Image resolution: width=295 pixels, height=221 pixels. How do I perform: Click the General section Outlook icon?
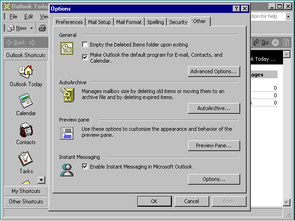[x=67, y=48]
